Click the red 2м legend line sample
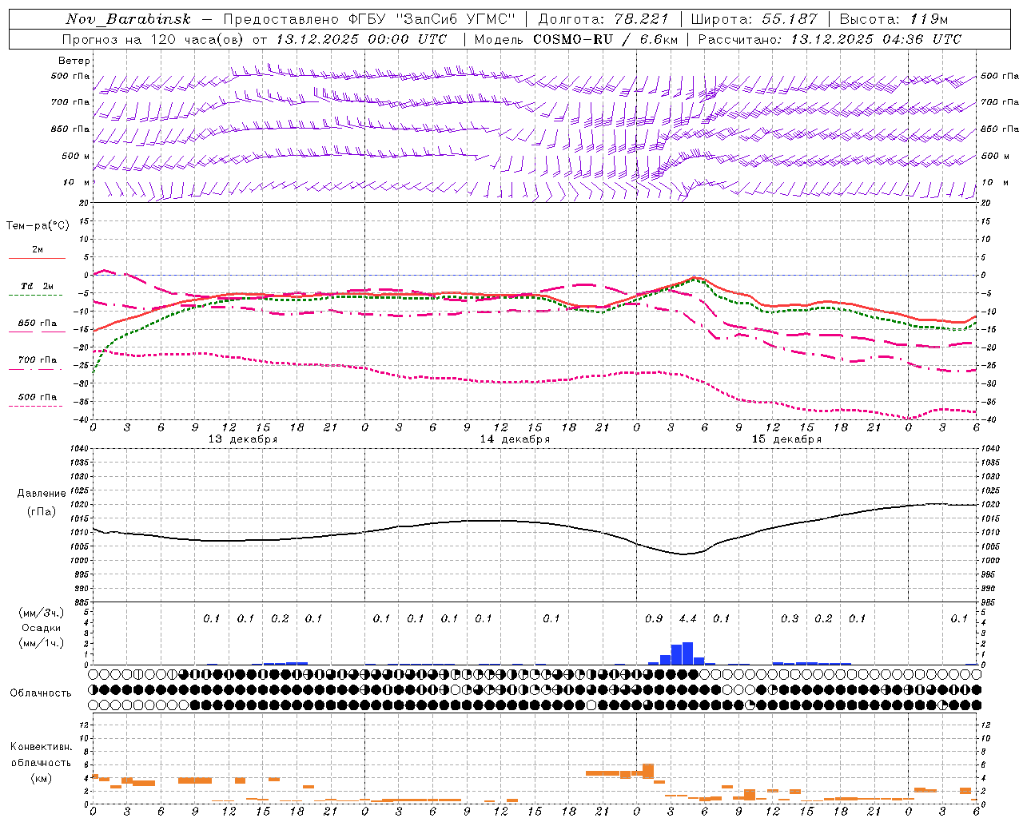Image resolution: width=1023 pixels, height=818 pixels. click(x=37, y=258)
